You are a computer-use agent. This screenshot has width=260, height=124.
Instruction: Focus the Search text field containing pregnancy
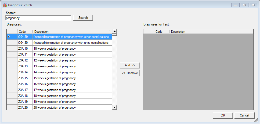click(x=38, y=18)
